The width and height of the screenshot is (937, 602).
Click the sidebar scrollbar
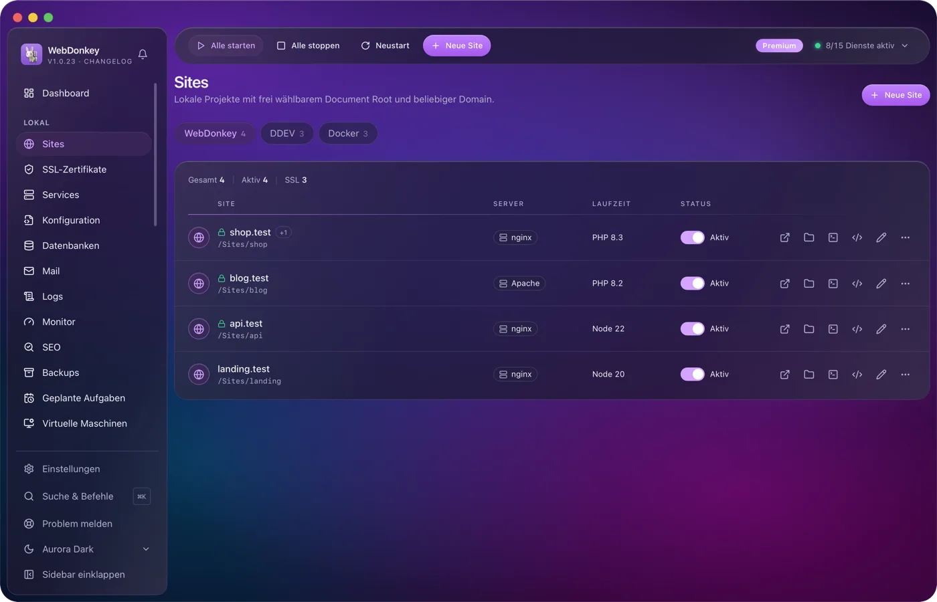tap(155, 155)
